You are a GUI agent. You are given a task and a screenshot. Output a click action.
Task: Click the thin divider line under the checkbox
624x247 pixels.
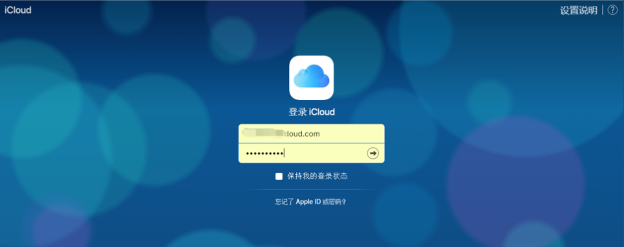pyautogui.click(x=311, y=190)
